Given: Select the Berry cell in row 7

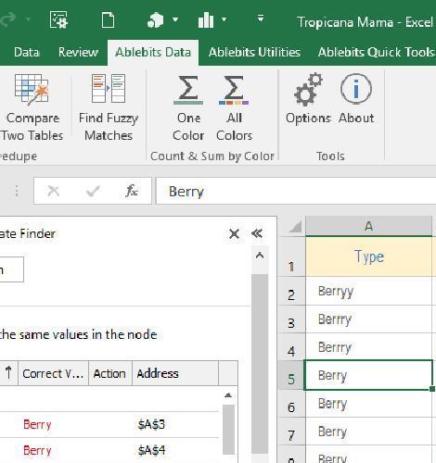Looking at the screenshot, I should point(368,432).
